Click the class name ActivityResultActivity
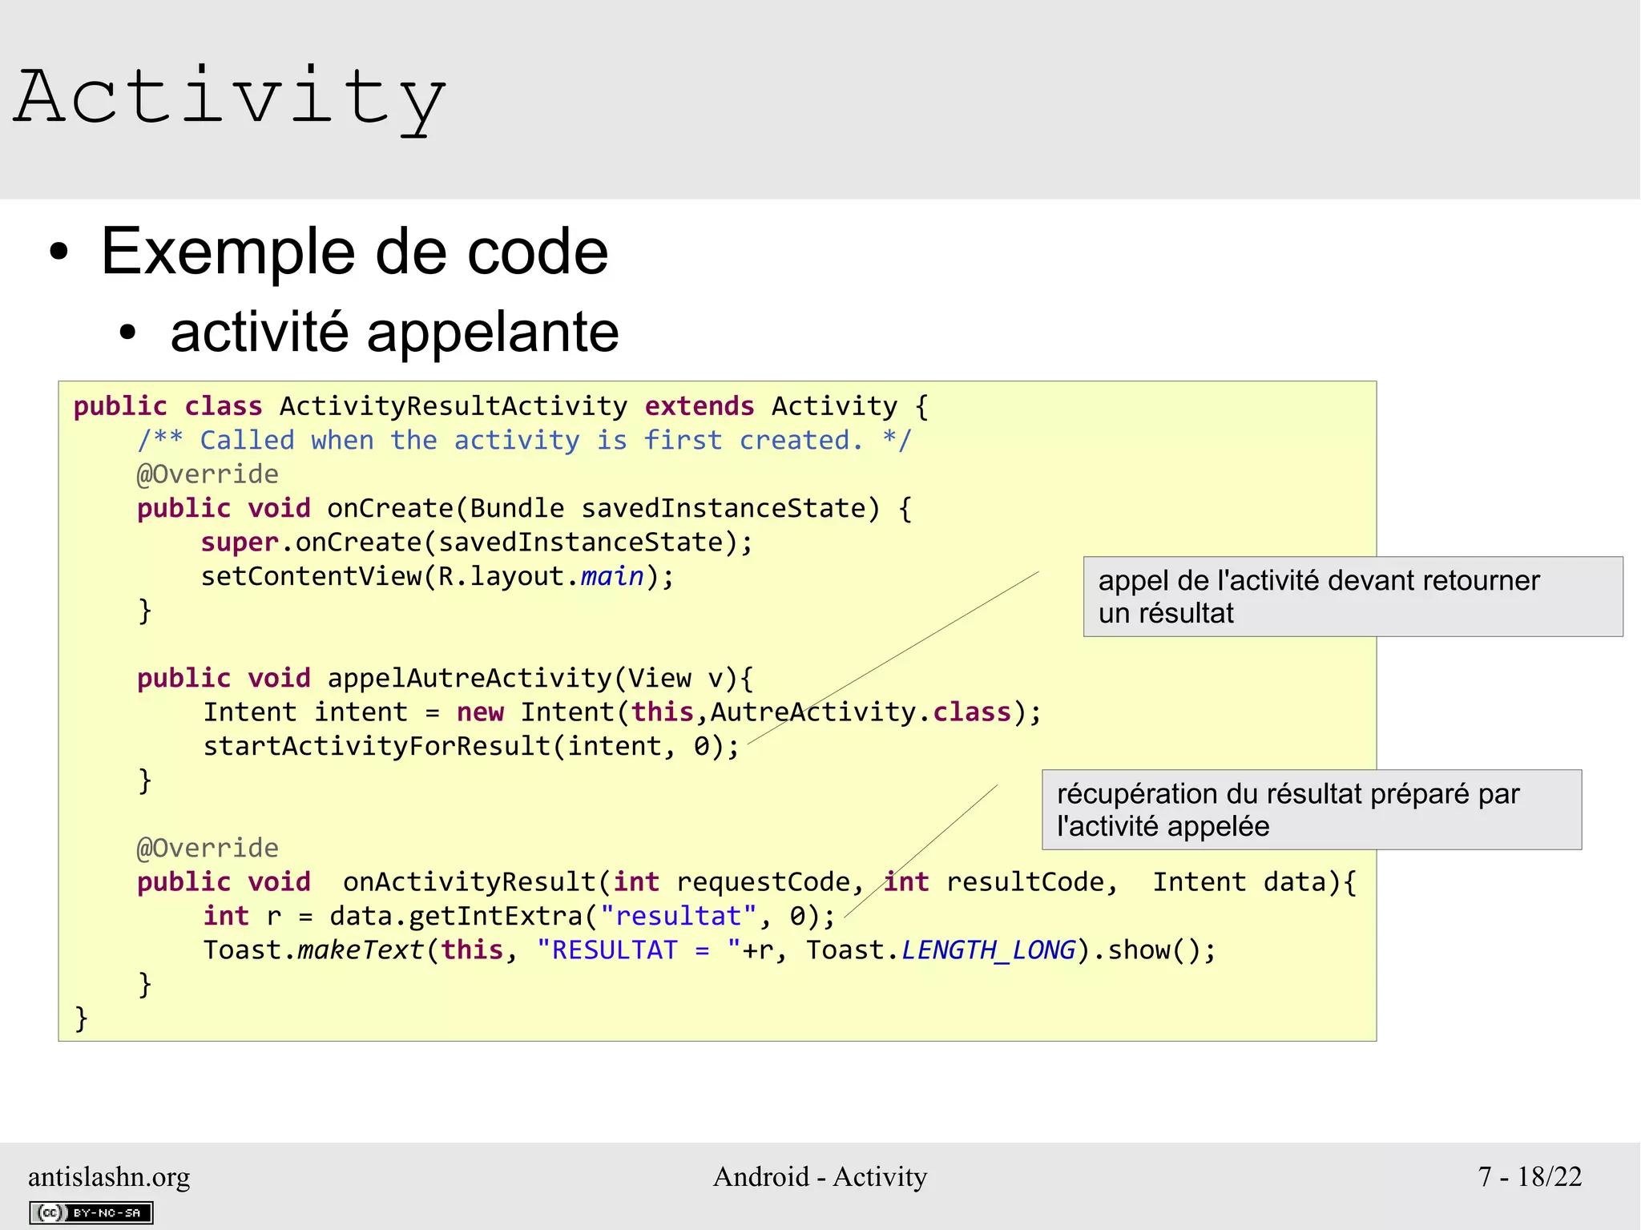This screenshot has width=1641, height=1230. click(453, 406)
